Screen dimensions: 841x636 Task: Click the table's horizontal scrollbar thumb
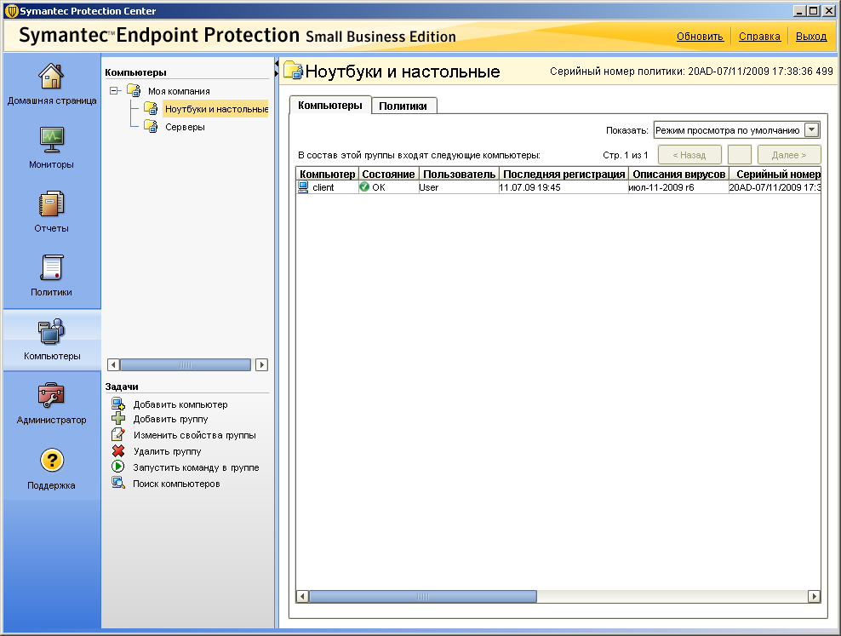point(423,597)
